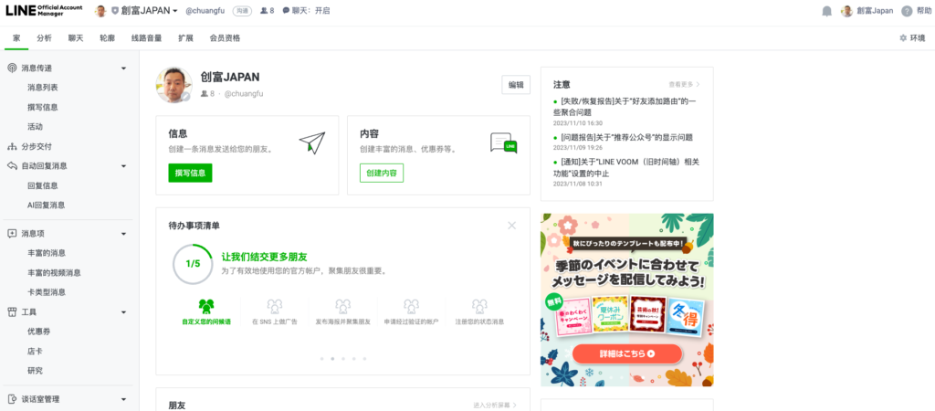Viewport: 935px width, 411px height.
Task: Switch to the 扩展 tab
Action: [x=185, y=38]
